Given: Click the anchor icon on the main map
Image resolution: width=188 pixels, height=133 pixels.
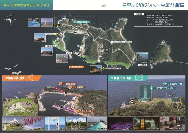Looking at the screenshot, I should pos(99,62).
